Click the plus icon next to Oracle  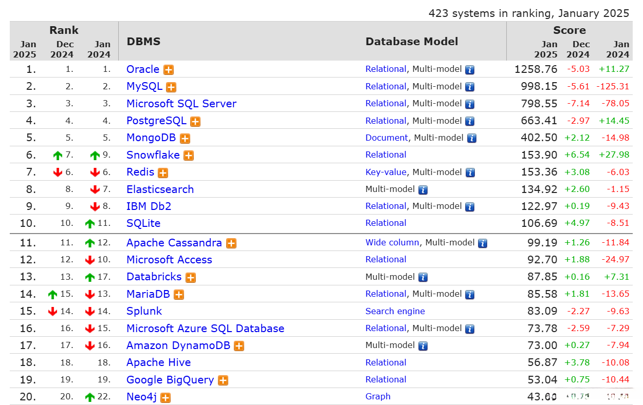[169, 70]
